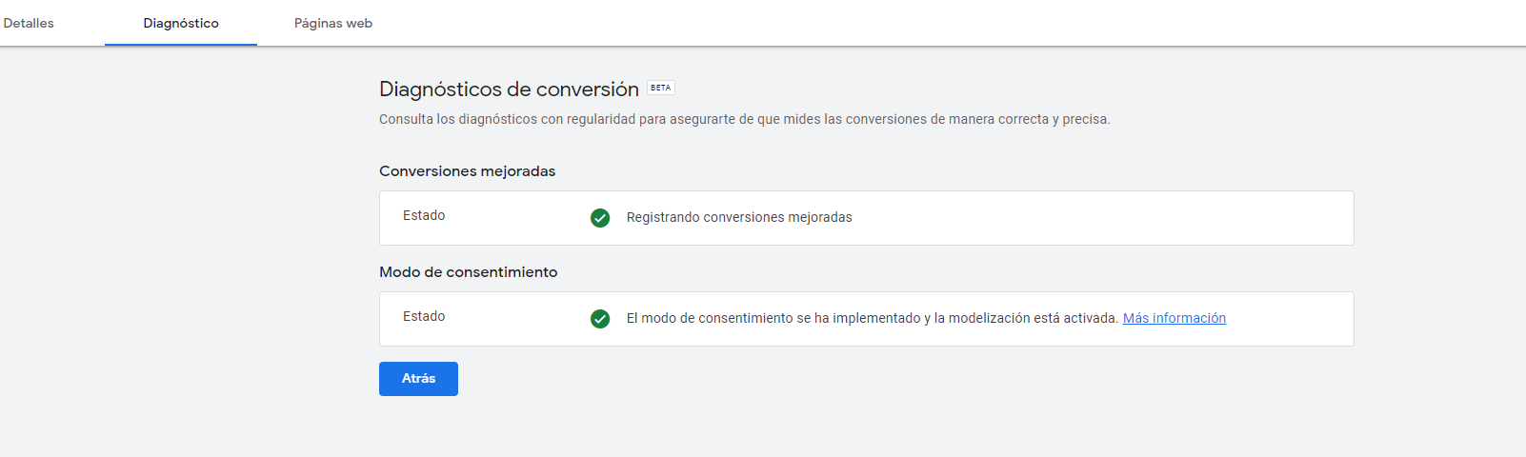Click Estado label in Conversiones mejoradas card
Image resolution: width=1526 pixels, height=457 pixels.
click(424, 215)
